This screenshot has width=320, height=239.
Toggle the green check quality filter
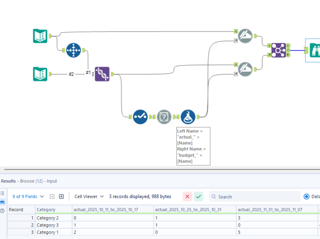tap(198, 196)
